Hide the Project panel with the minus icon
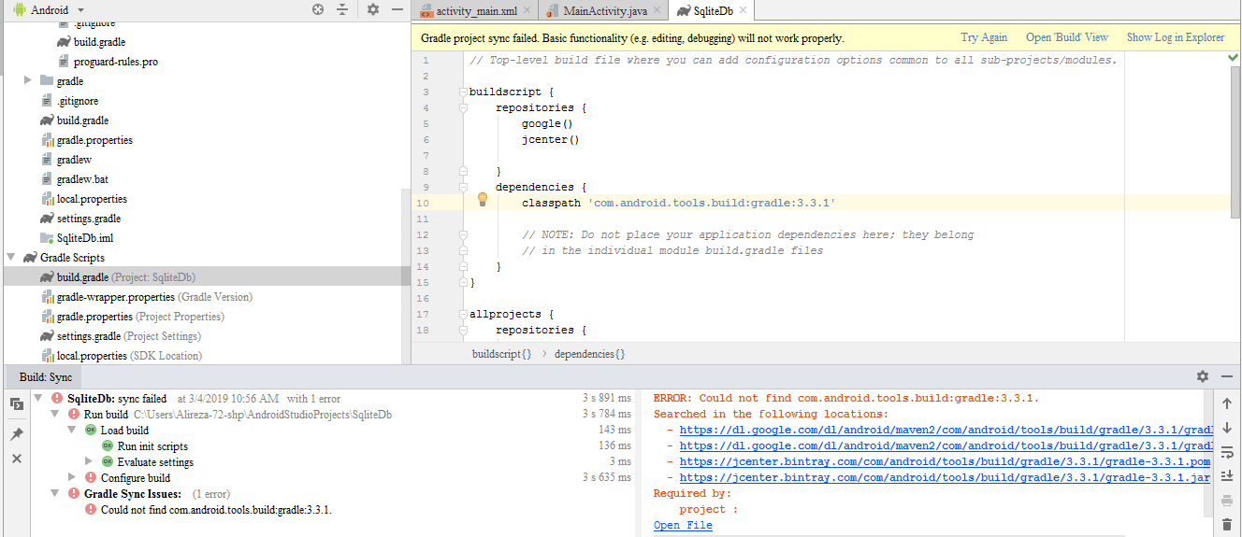Screen dimensions: 1242x537 (397, 9)
